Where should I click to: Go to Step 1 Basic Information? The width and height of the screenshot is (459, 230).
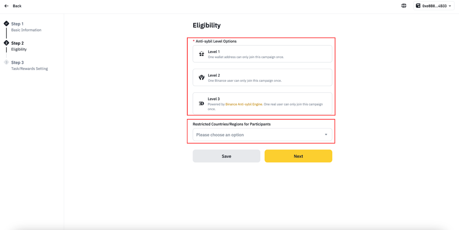tap(26, 27)
